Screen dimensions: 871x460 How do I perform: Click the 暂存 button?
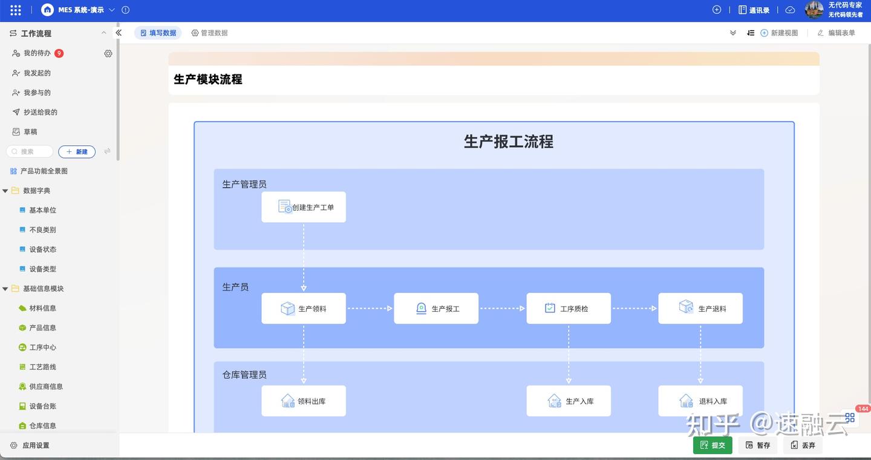click(757, 444)
